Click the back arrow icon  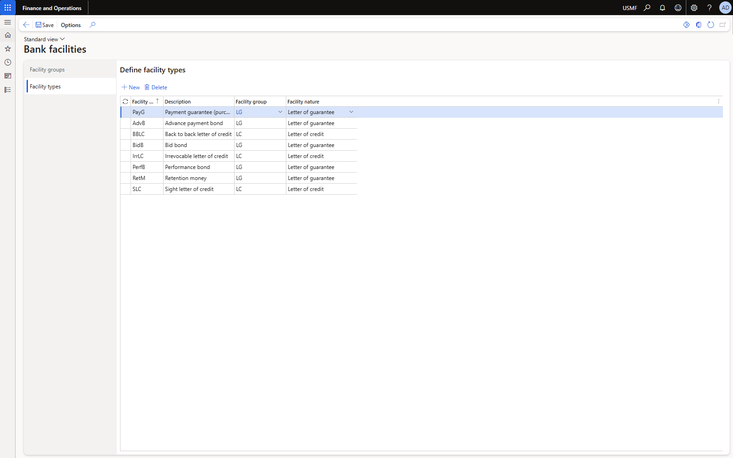click(x=26, y=25)
